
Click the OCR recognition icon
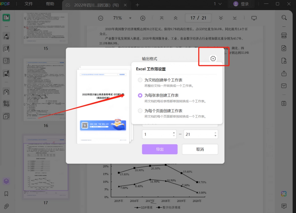(x=284, y=35)
